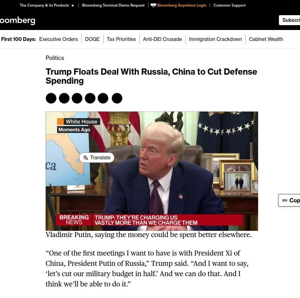The height and width of the screenshot is (298, 300).
Task: Click the Copy link button
Action: [289, 200]
